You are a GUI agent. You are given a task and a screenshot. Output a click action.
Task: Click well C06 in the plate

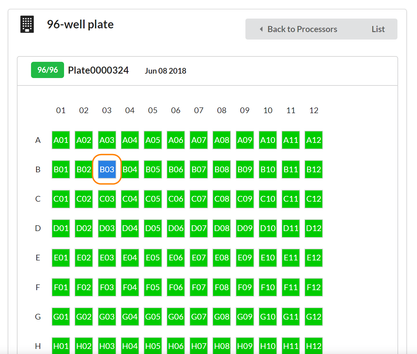pyautogui.click(x=176, y=199)
